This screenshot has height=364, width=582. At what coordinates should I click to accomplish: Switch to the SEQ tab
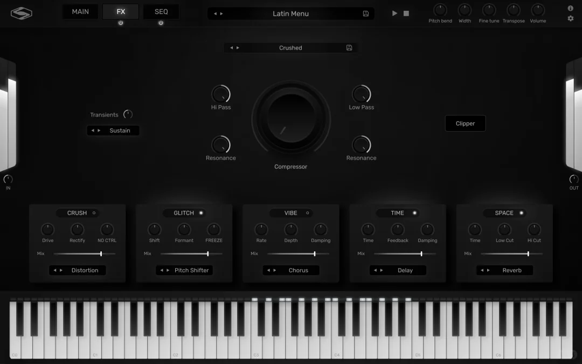click(x=161, y=11)
